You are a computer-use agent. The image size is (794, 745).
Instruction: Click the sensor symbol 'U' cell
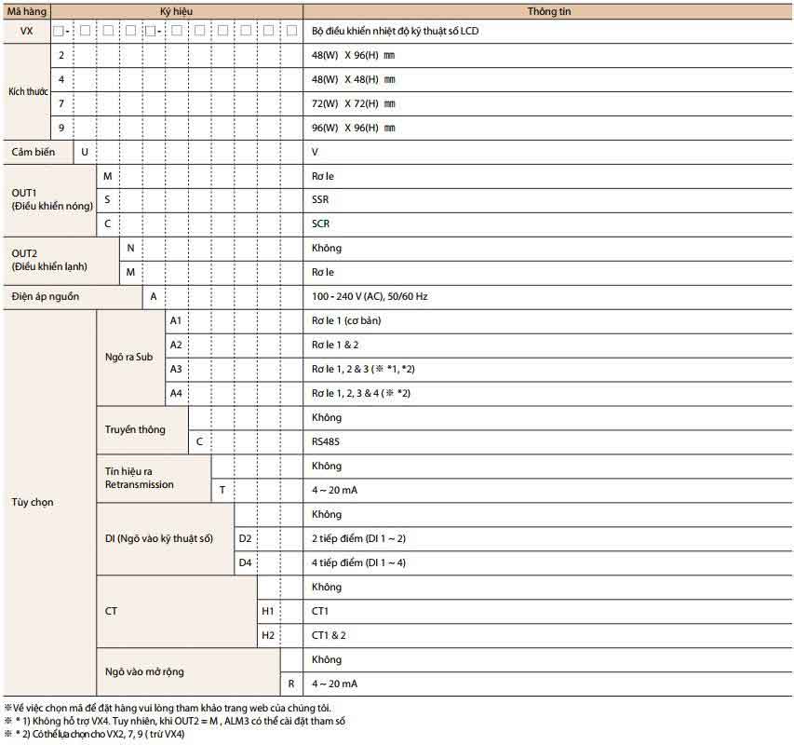click(x=85, y=152)
